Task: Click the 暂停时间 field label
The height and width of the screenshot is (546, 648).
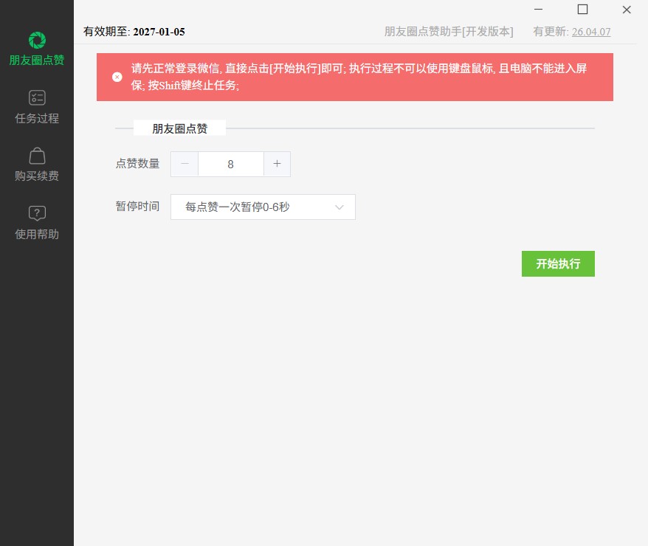Action: tap(137, 206)
